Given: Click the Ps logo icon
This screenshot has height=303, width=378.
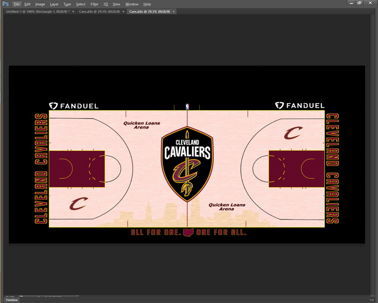Looking at the screenshot, I should coord(6,4).
